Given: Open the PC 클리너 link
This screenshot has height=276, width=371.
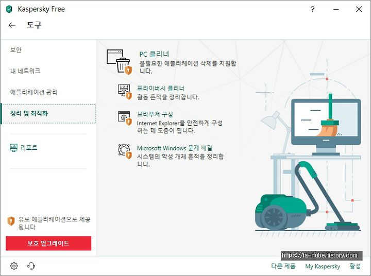Looking at the screenshot, I should tap(154, 54).
